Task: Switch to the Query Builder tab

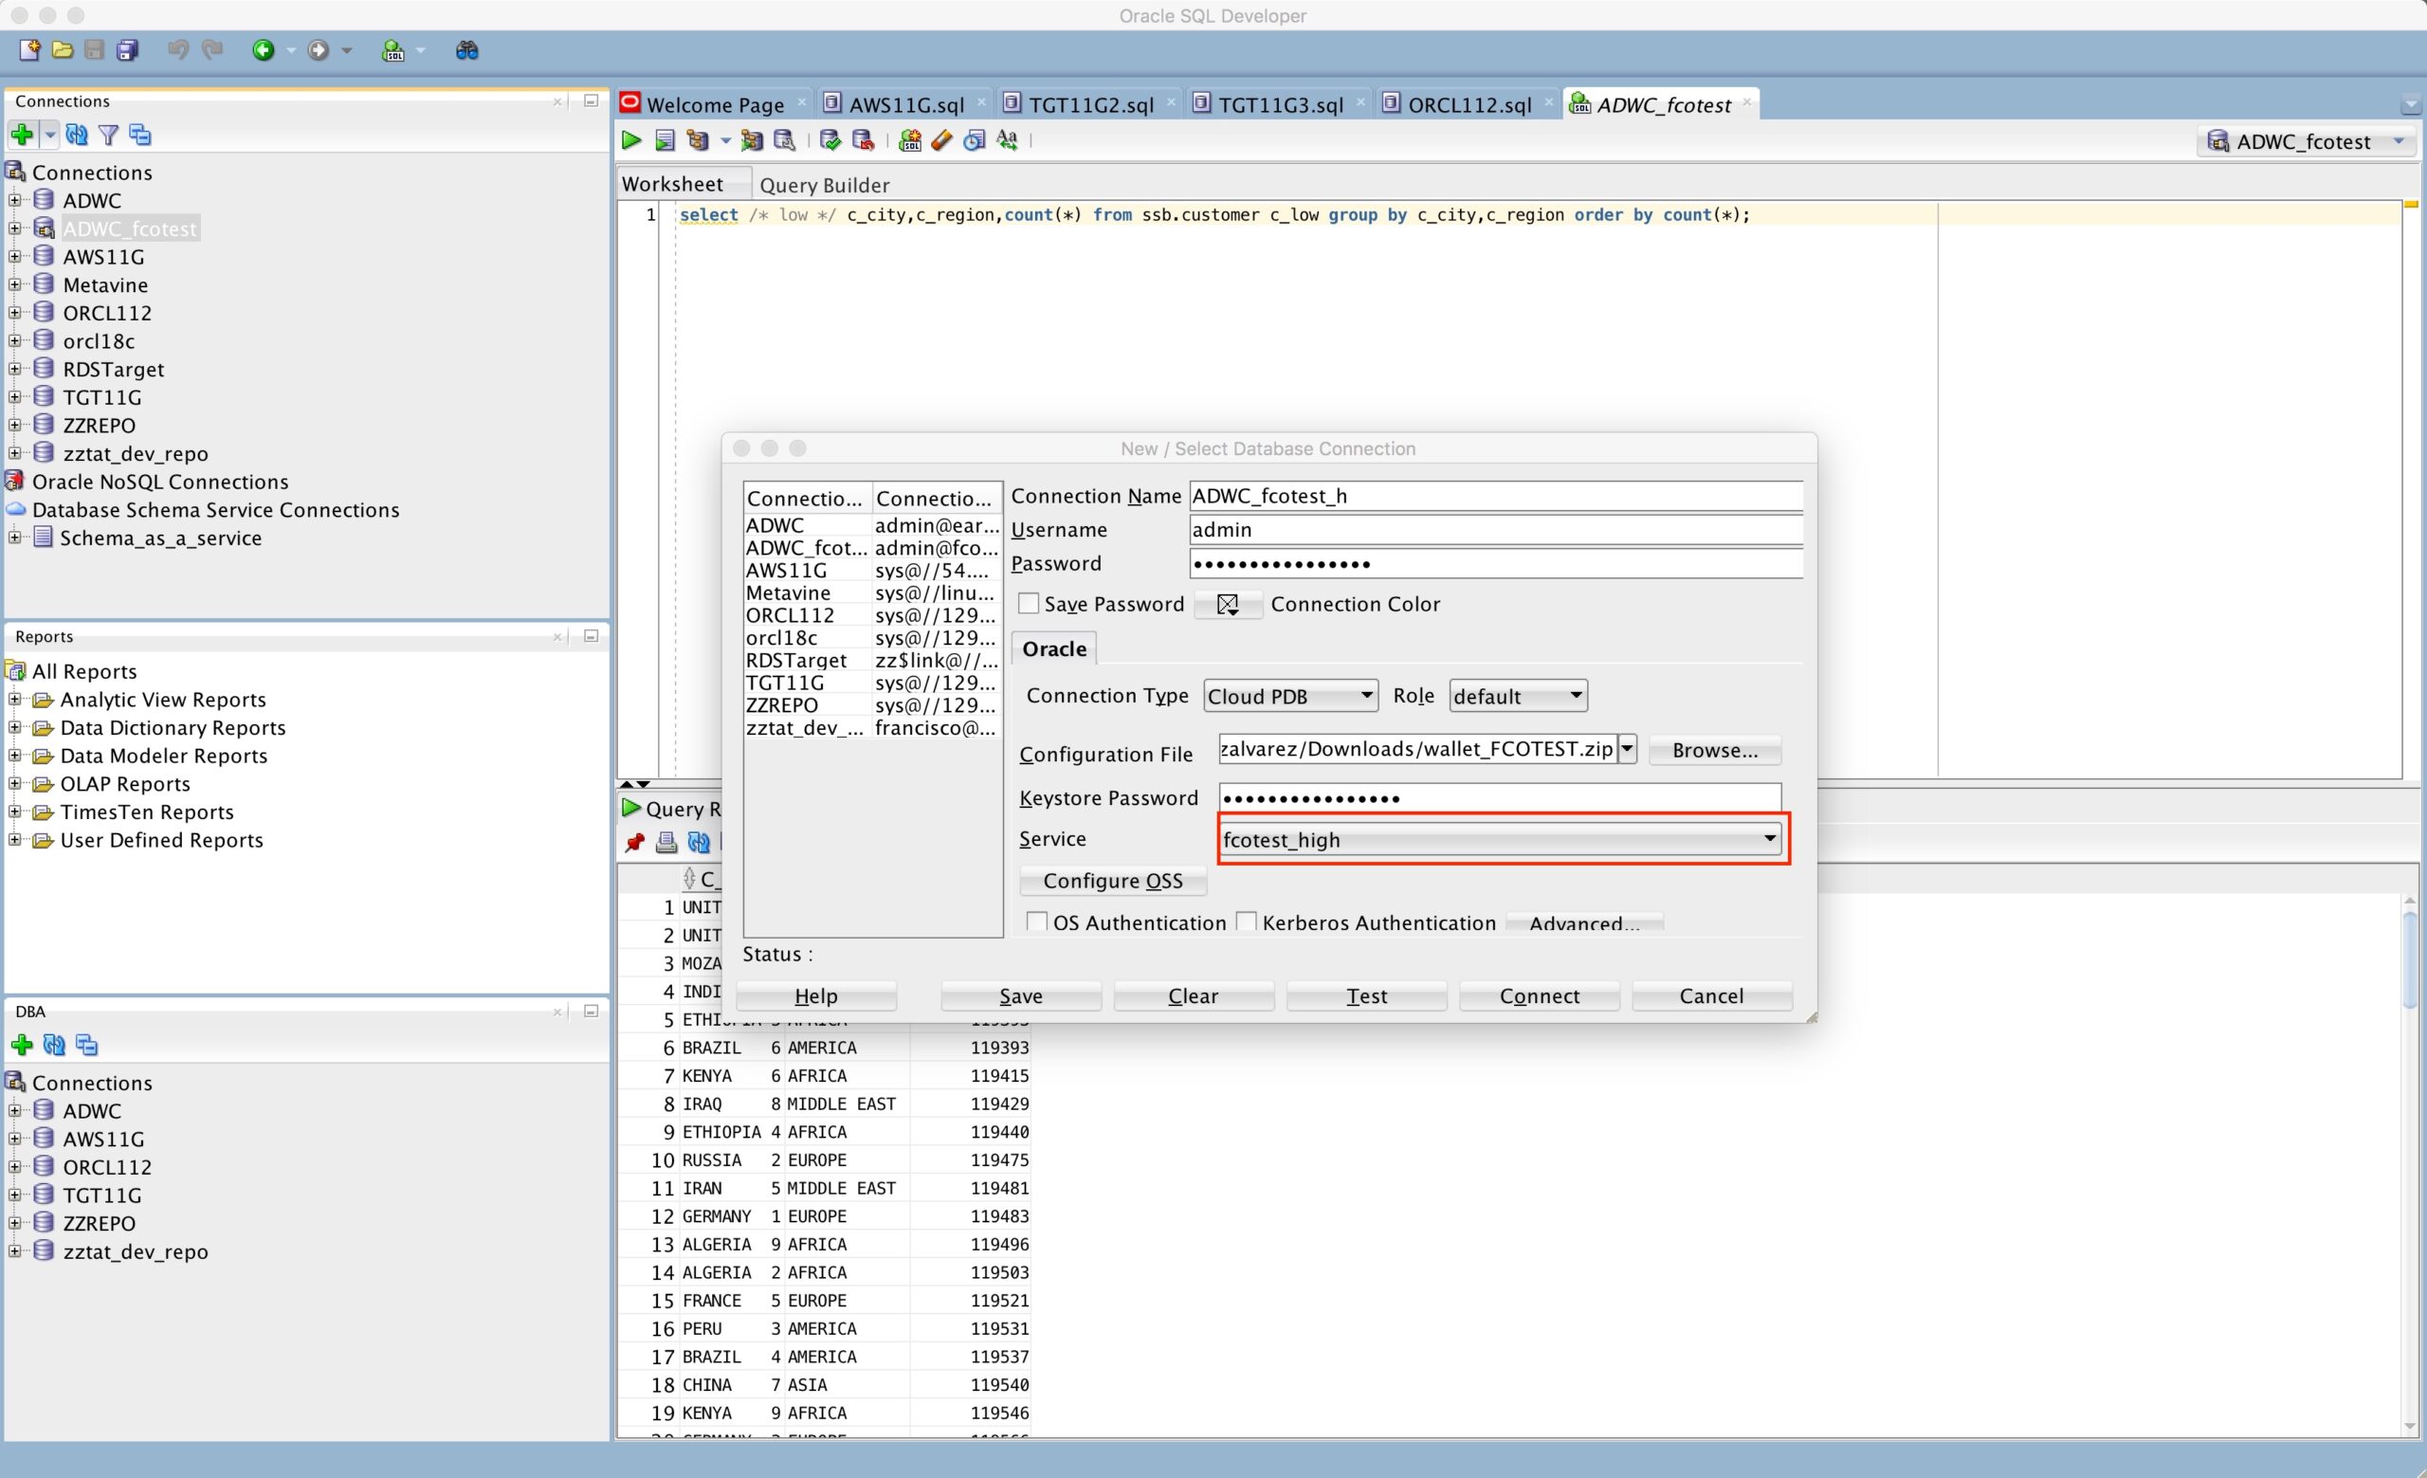Action: pos(824,185)
